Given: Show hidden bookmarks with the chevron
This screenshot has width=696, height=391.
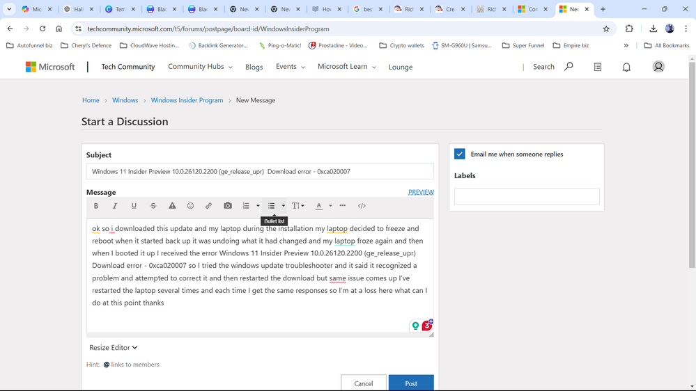Looking at the screenshot, I should point(626,45).
